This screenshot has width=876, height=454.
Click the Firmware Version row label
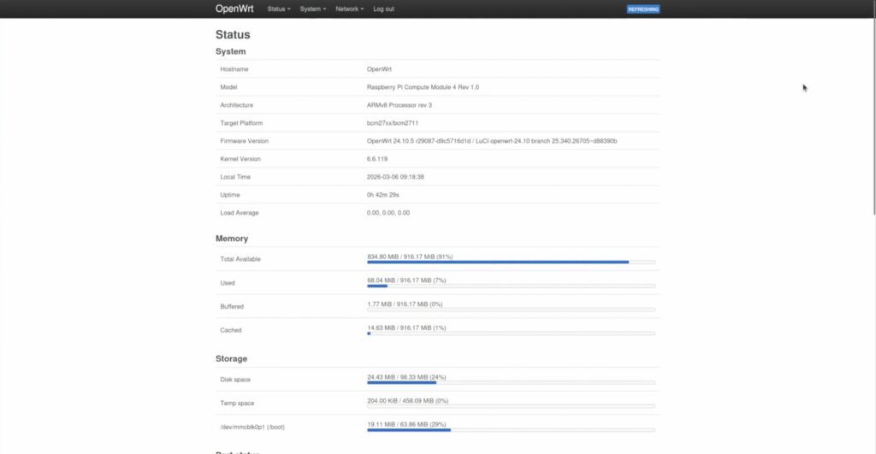pyautogui.click(x=244, y=141)
